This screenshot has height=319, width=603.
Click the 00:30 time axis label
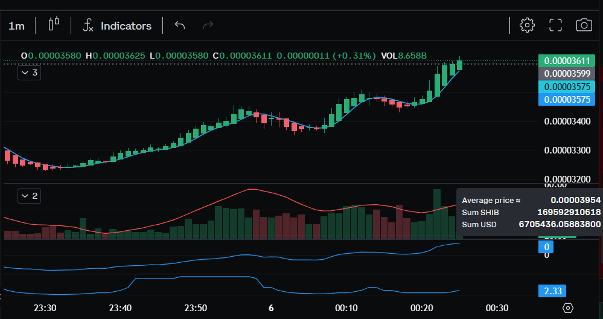[x=497, y=308]
